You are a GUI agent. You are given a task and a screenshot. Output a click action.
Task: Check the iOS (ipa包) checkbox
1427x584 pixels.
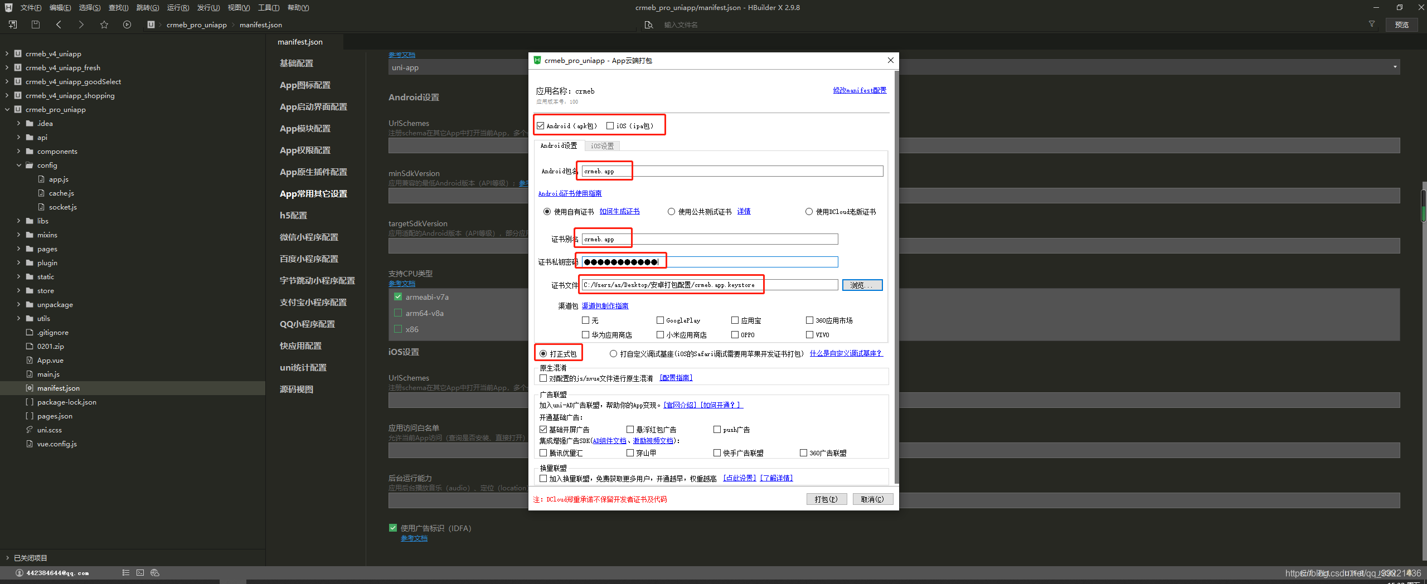pos(610,126)
